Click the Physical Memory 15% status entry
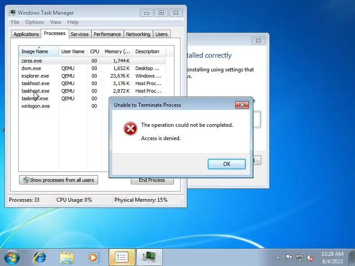 pos(141,200)
